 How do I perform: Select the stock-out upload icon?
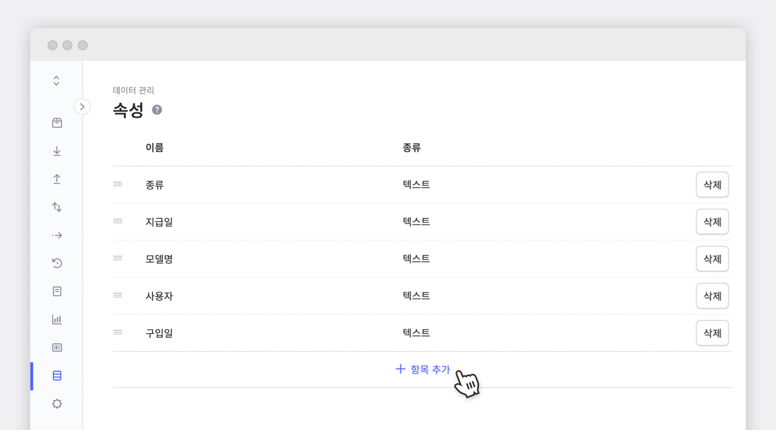[x=57, y=178]
